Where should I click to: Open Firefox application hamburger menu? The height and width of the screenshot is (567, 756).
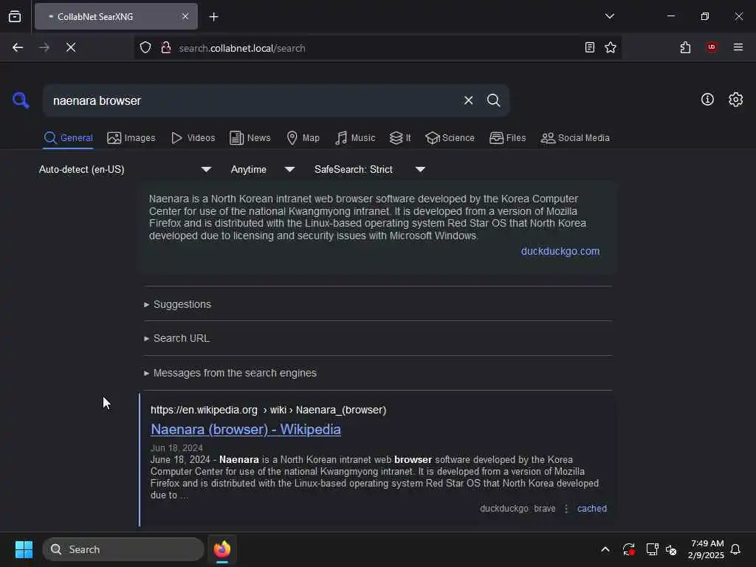(x=738, y=47)
